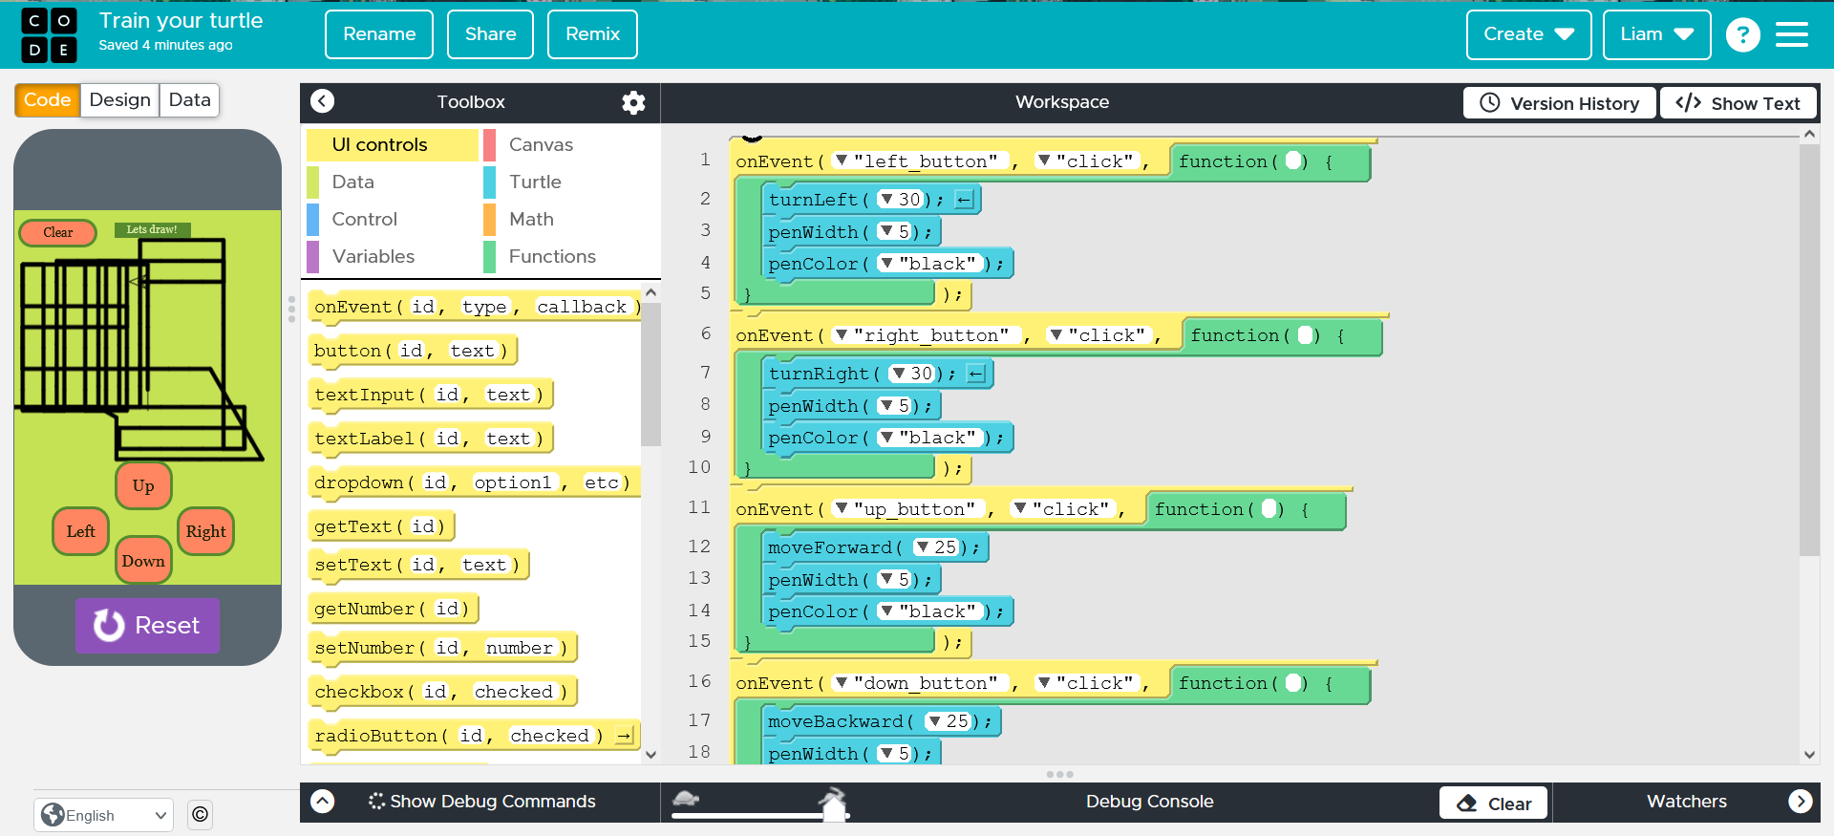
Task: Toggle Show Text mode
Action: pyautogui.click(x=1738, y=103)
